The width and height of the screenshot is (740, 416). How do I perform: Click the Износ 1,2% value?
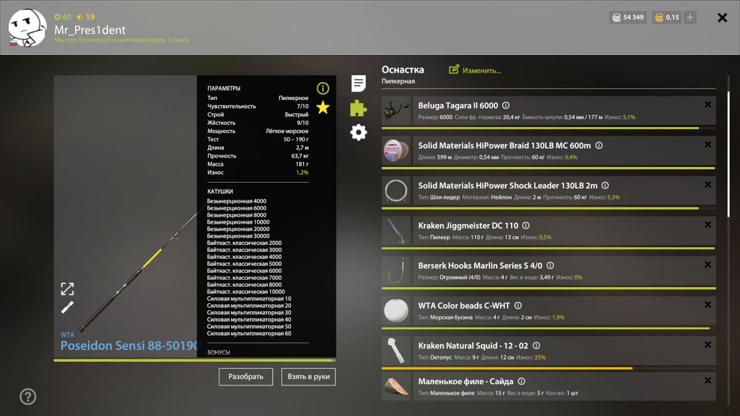[x=302, y=173]
